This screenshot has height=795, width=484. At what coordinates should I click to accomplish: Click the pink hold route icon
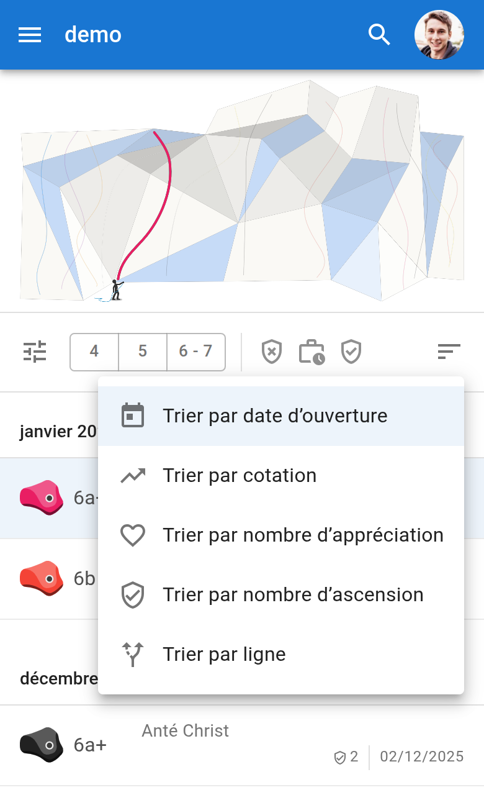coord(42,497)
